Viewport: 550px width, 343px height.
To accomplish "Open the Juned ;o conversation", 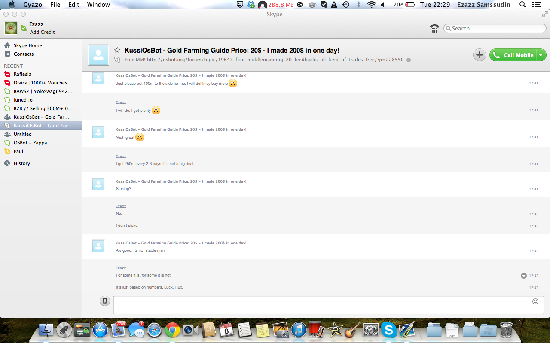I will [41, 100].
